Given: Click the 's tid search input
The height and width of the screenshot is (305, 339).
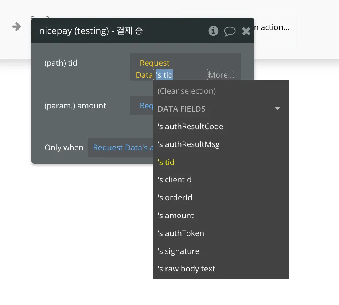Looking at the screenshot, I should point(180,75).
